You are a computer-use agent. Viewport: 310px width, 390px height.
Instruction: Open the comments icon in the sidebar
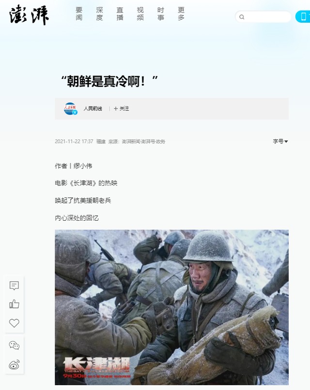(14, 285)
